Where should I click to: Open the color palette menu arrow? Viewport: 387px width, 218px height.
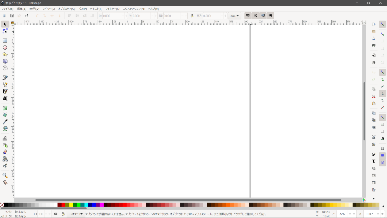(x=383, y=206)
